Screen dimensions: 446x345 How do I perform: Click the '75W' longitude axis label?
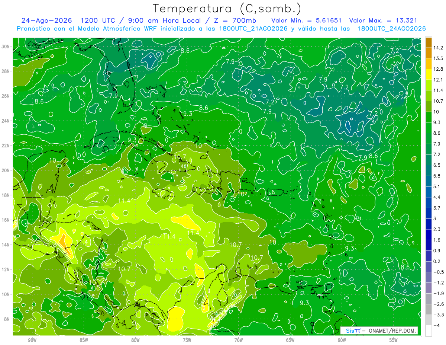(x=187, y=340)
